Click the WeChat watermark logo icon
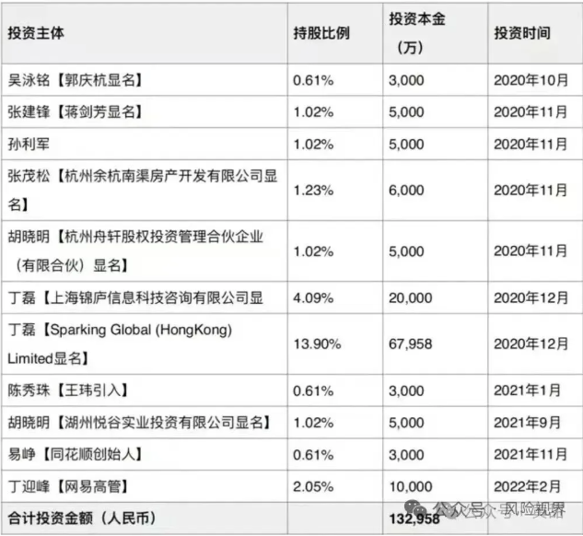 [424, 509]
